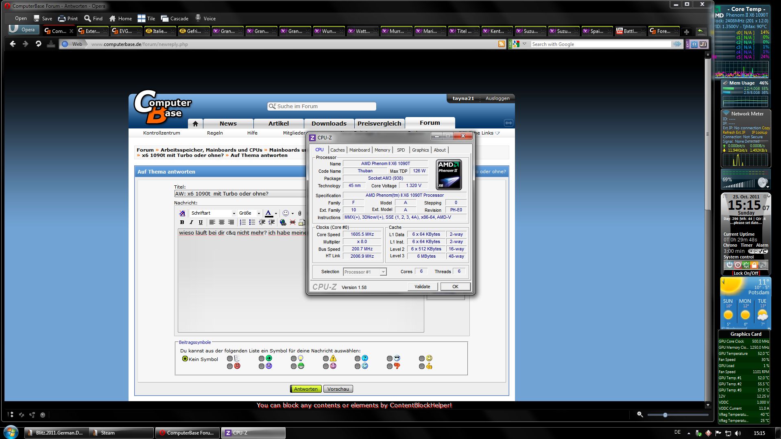
Task: Click the attachment paperclip icon
Action: pos(300,213)
